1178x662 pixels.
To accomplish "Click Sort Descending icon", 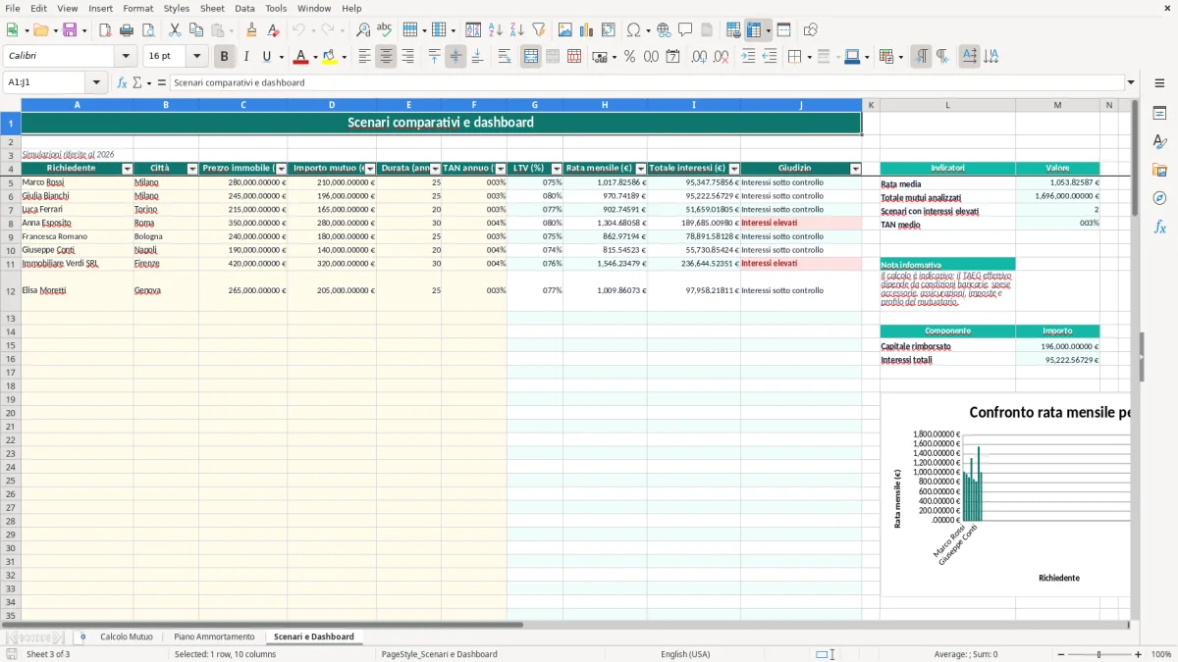I will 516,30.
